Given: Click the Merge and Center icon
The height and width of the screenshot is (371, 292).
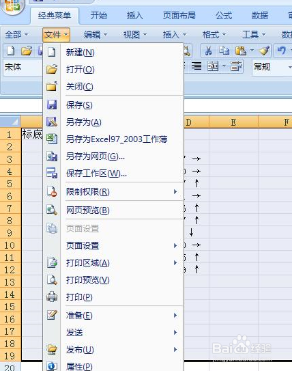Looking at the screenshot, I should click(x=213, y=66).
